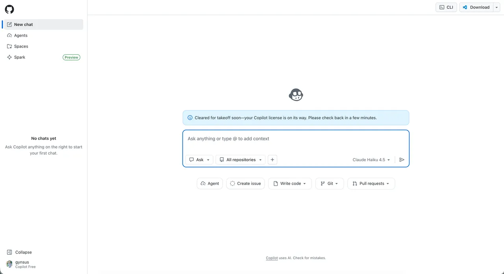This screenshot has width=504, height=274.
Task: Send the message with the arrow icon
Action: 402,160
